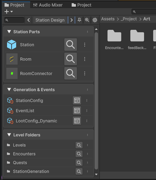This screenshot has width=156, height=180.
Task: Click the StationConfig scriptable object icon
Action: [x=10, y=100]
